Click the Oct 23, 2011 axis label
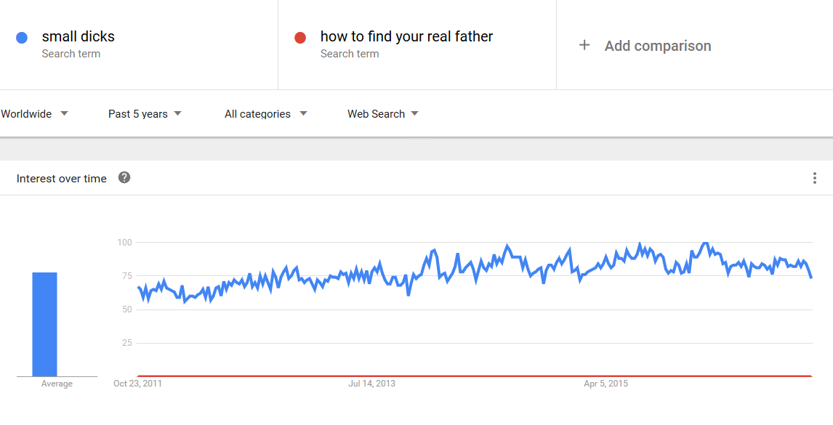The image size is (833, 425). point(137,383)
